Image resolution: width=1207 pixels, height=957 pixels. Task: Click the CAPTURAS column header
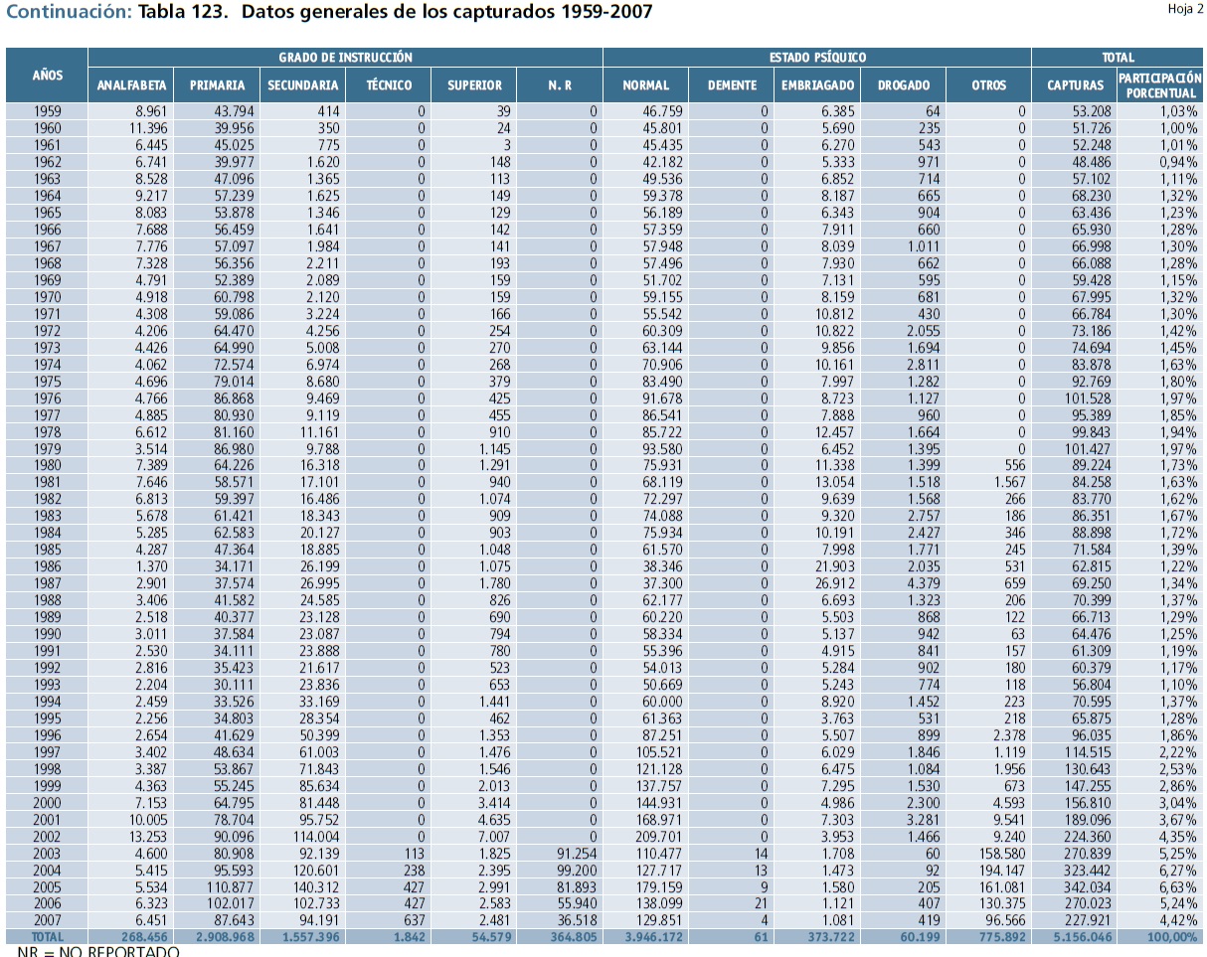click(1075, 85)
